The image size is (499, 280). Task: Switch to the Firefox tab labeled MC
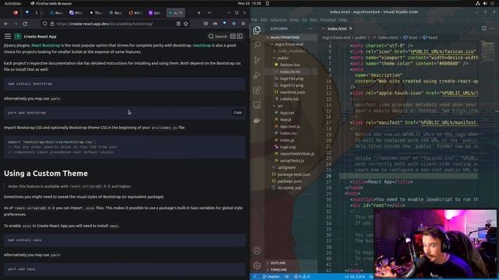pos(135,12)
